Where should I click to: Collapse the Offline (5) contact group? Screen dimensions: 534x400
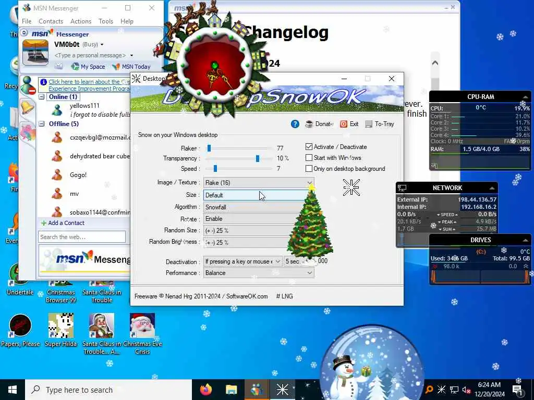point(42,124)
